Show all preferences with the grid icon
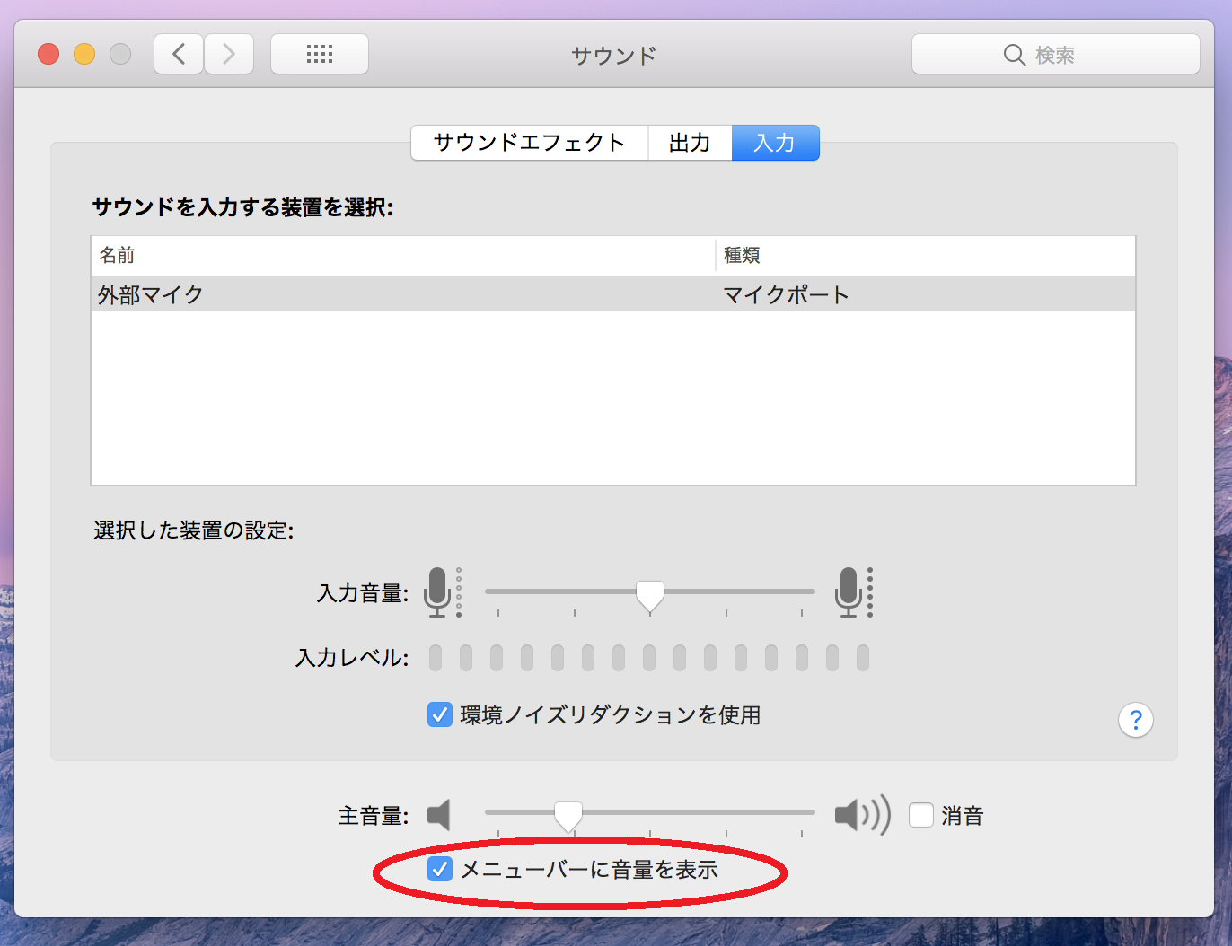Viewport: 1232px width, 946px height. coord(320,54)
